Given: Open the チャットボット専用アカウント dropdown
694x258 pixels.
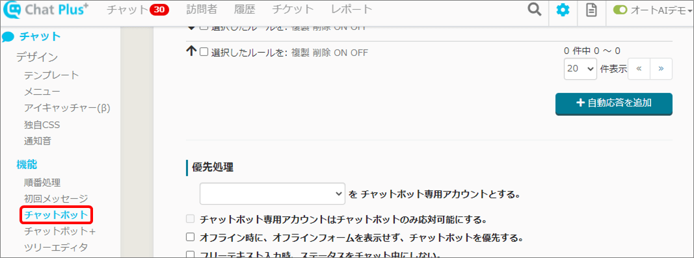Looking at the screenshot, I should (x=272, y=194).
